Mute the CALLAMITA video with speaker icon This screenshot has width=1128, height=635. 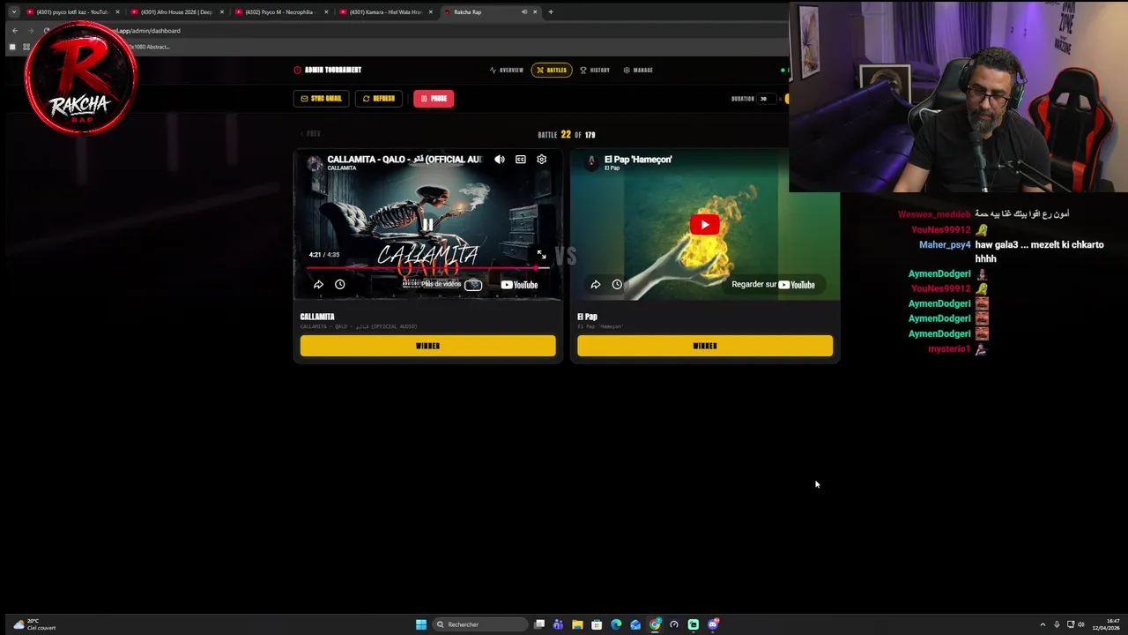500,160
